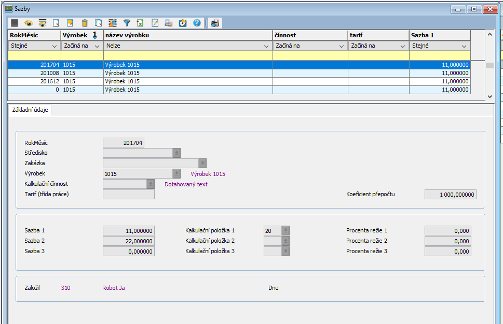Open the Výrobek field dropdown arrow

tap(176, 174)
